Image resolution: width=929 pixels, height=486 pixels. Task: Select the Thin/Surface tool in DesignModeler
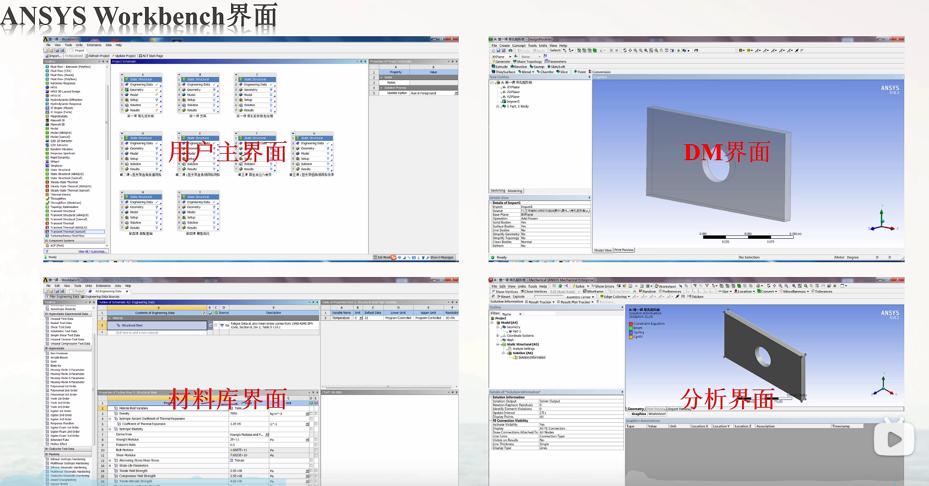click(504, 72)
